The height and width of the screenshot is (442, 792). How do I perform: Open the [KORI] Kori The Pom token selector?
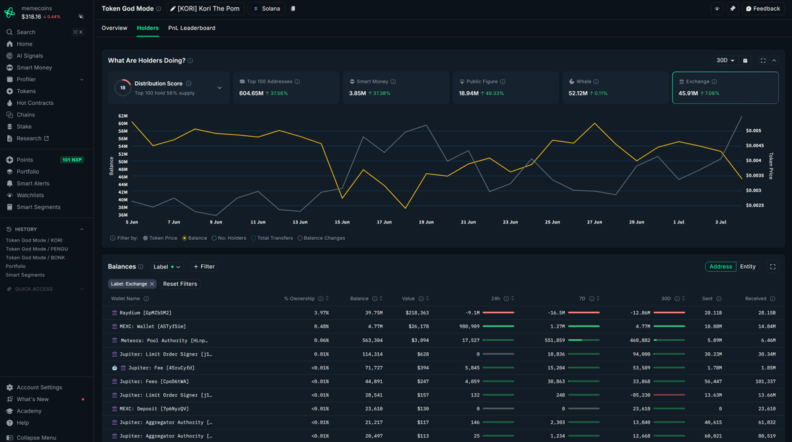(x=205, y=9)
